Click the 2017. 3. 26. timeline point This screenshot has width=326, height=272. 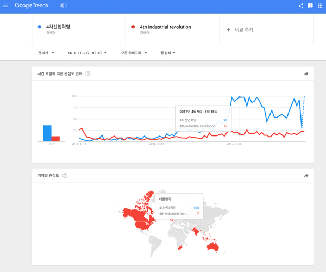pos(234,144)
